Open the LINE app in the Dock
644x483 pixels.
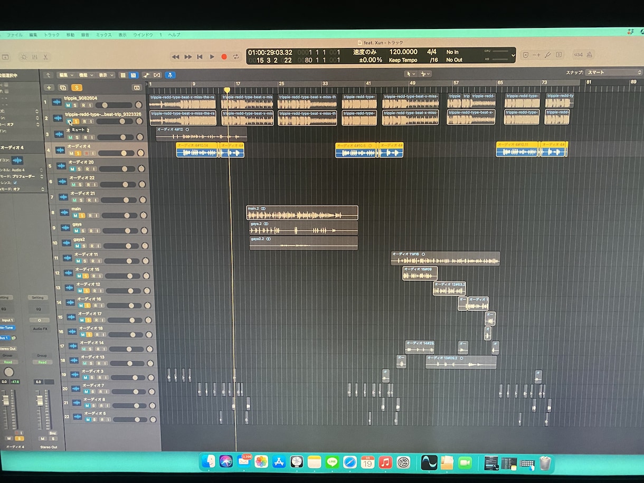pyautogui.click(x=332, y=462)
